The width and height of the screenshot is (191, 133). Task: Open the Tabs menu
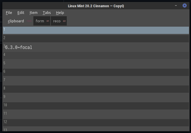pos(47,13)
